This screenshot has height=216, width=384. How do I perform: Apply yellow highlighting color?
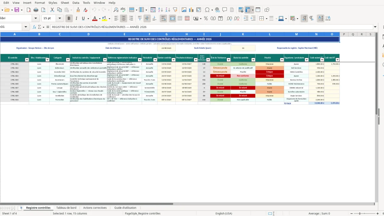(105, 19)
